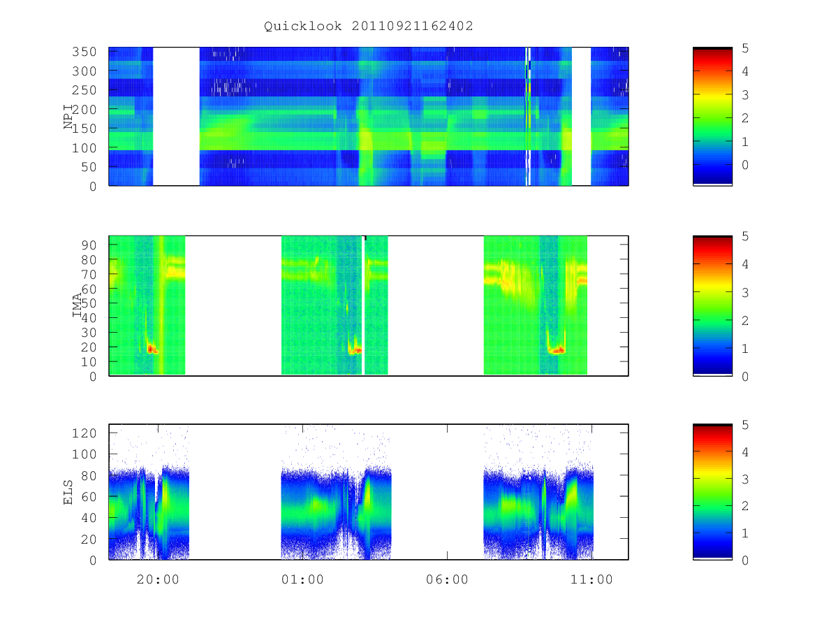The height and width of the screenshot is (629, 838).
Task: Select the NPI color bar scale
Action: coord(712,117)
